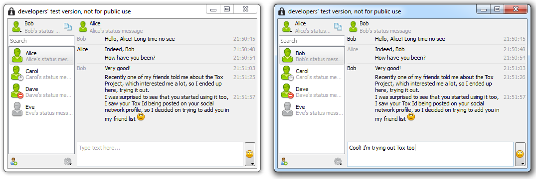Click Bob's chat header avatar in right window
The height and width of the screenshot is (179, 536).
click(353, 26)
